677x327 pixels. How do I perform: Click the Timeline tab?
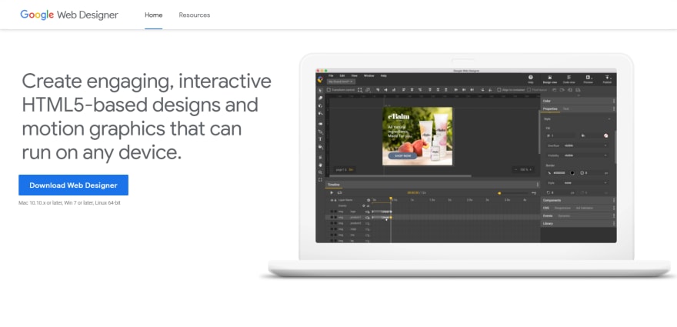(333, 185)
